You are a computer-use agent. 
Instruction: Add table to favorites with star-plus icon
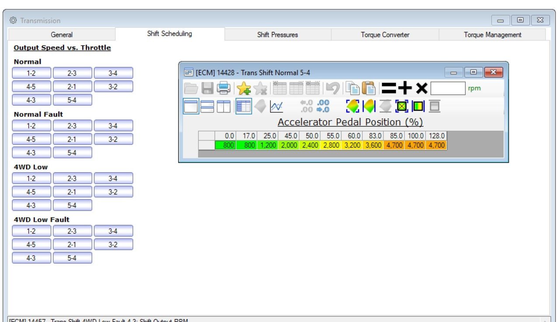tap(244, 89)
